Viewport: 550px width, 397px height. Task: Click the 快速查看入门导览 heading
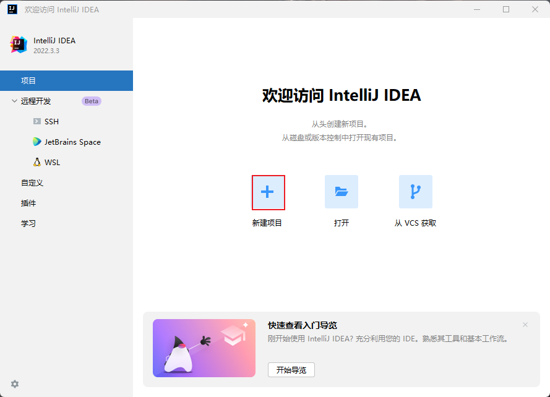point(303,325)
